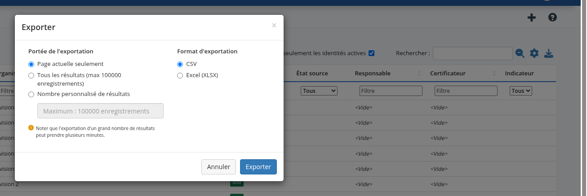Screen dimensions: 587x196
Task: Focus the Responsable Filtre input
Action: pos(391,91)
